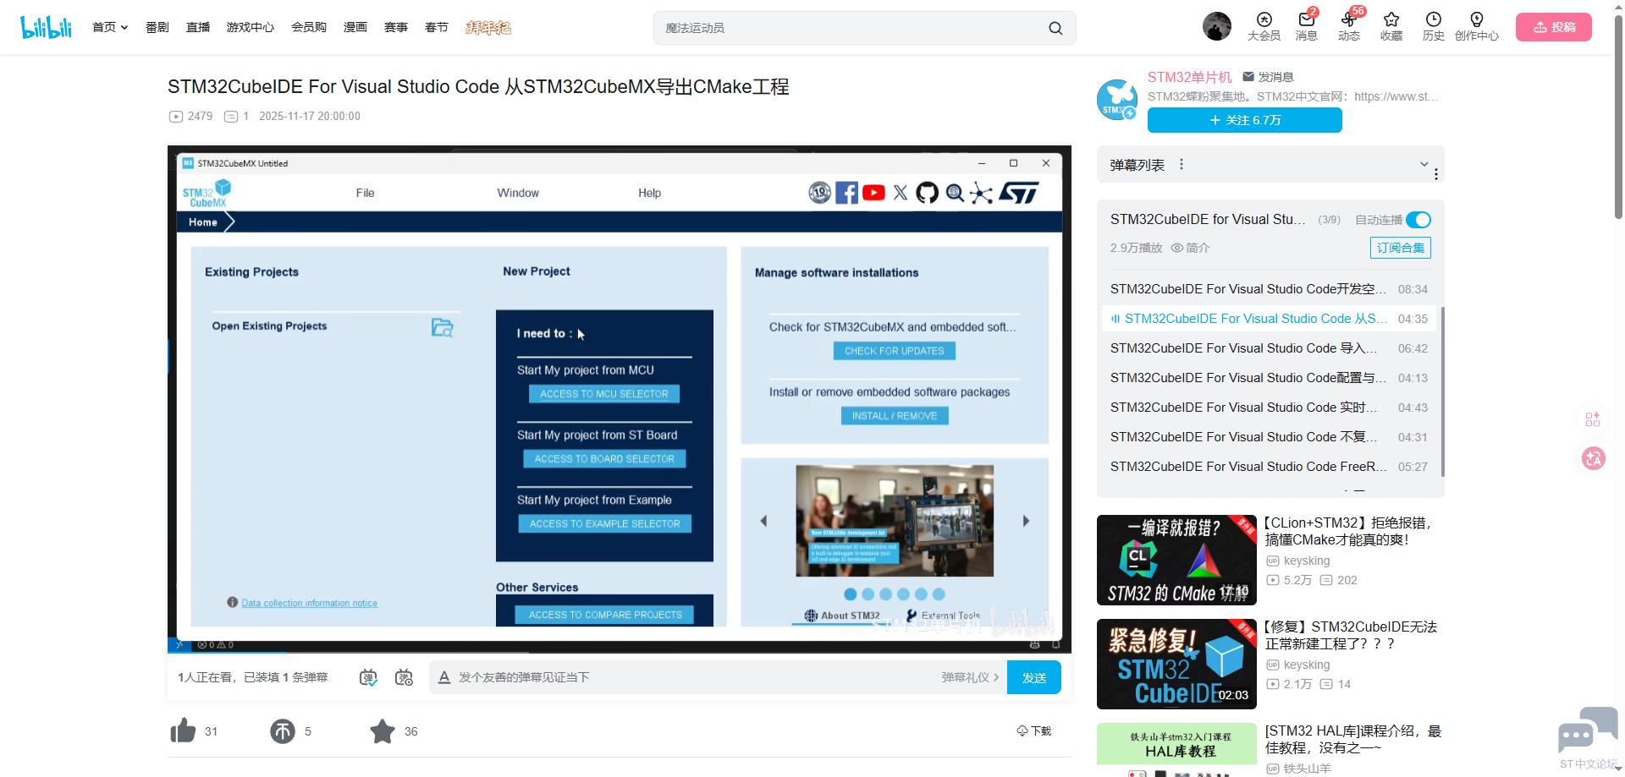Open the STM32单片机 uploader name link

[1190, 77]
